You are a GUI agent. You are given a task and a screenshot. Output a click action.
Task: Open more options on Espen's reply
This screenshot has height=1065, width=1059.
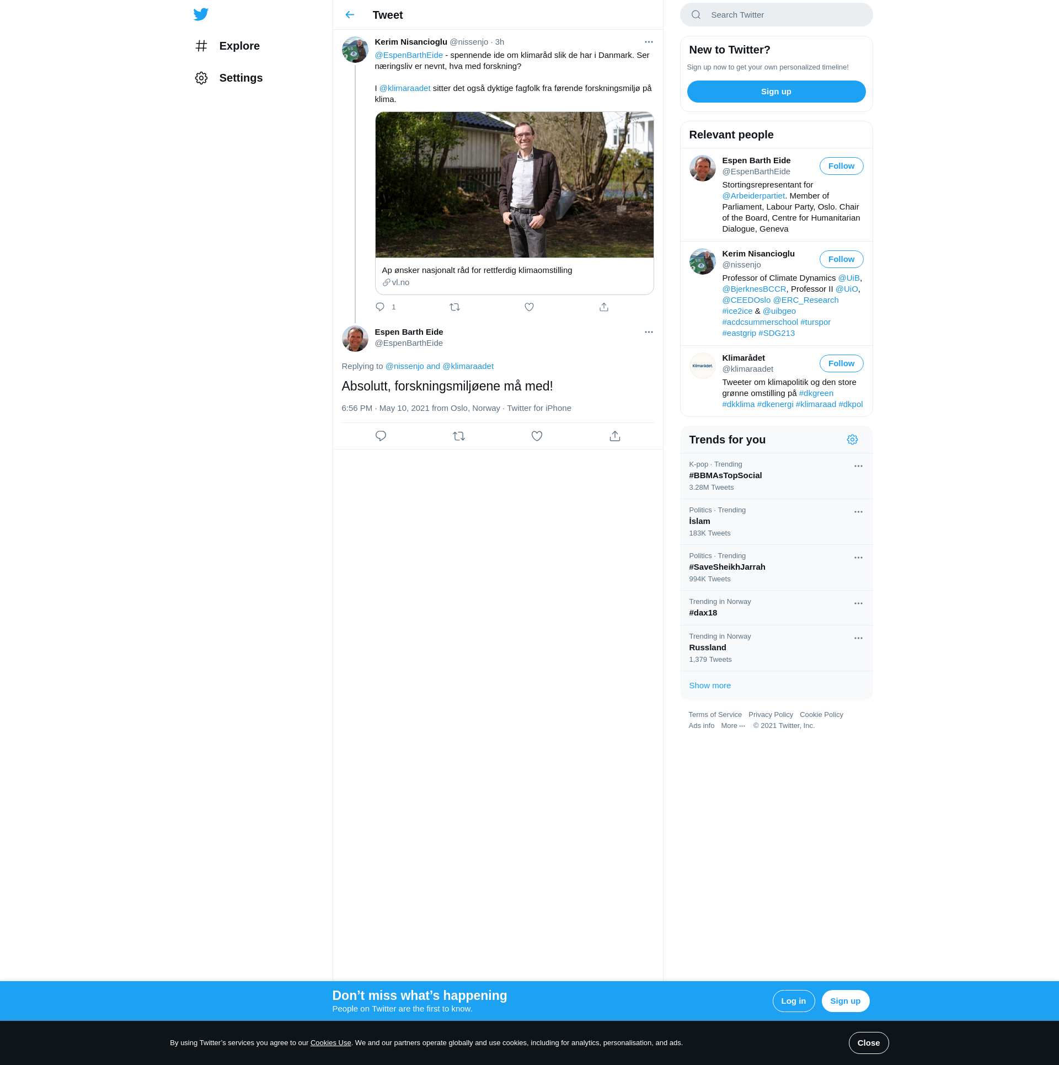coord(649,332)
